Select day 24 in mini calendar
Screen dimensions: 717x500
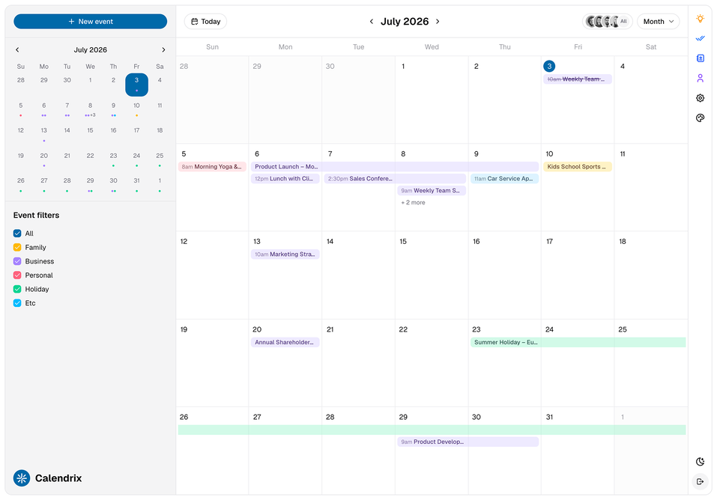click(136, 159)
